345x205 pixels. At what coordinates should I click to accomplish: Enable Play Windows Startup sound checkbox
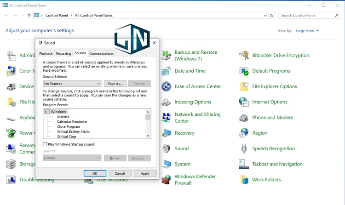45,144
